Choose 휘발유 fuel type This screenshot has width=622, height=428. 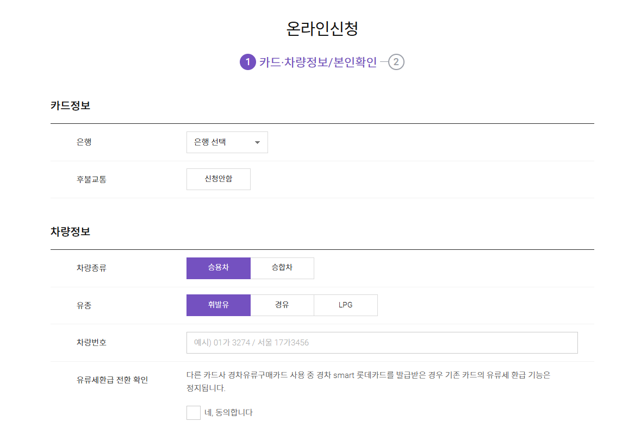pyautogui.click(x=218, y=305)
